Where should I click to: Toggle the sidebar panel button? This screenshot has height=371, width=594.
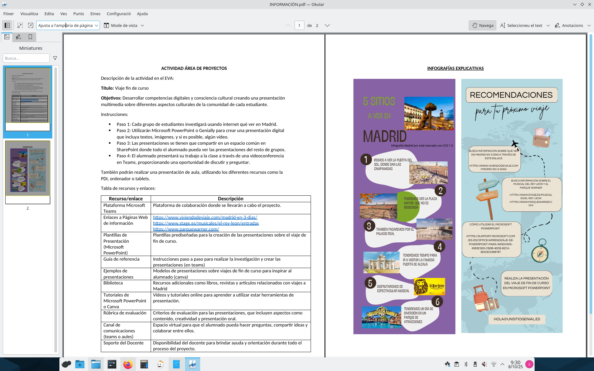7,25
